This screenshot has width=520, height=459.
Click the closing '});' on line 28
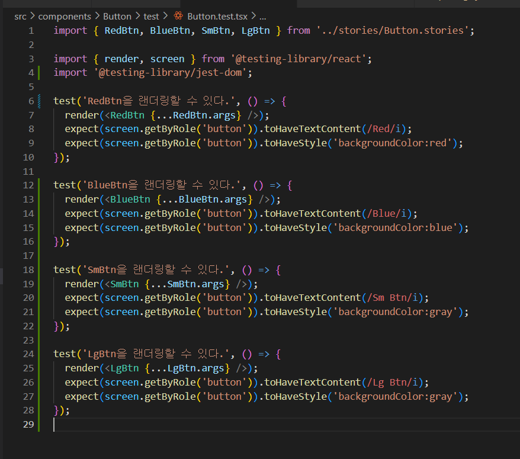(62, 410)
